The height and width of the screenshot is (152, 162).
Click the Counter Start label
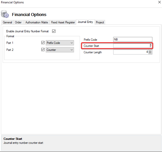(x=91, y=46)
